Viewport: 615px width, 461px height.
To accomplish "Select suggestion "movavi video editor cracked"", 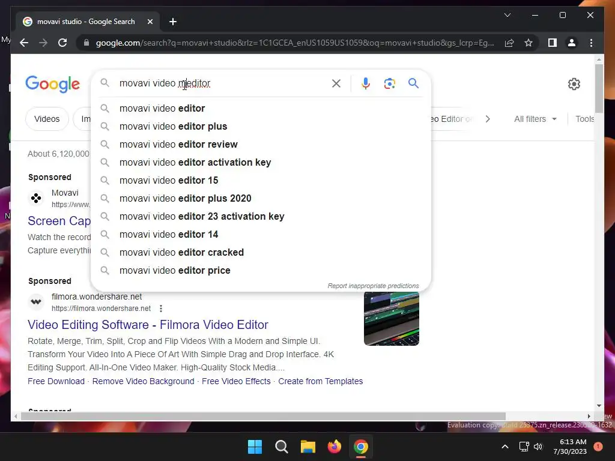I will (261, 253).
